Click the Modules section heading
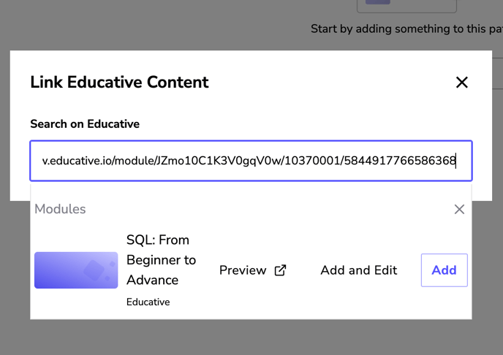Screen dimensions: 503x355 point(60,209)
